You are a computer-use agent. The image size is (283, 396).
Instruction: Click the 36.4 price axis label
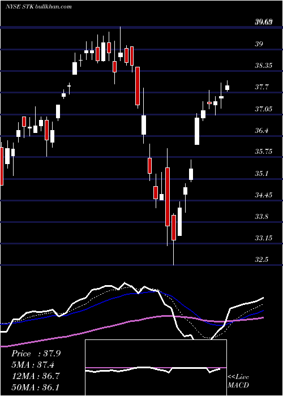click(x=261, y=131)
